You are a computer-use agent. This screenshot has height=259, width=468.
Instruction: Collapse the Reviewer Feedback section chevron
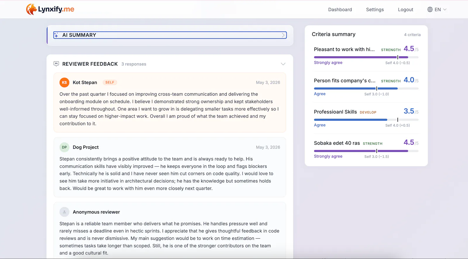pyautogui.click(x=283, y=64)
